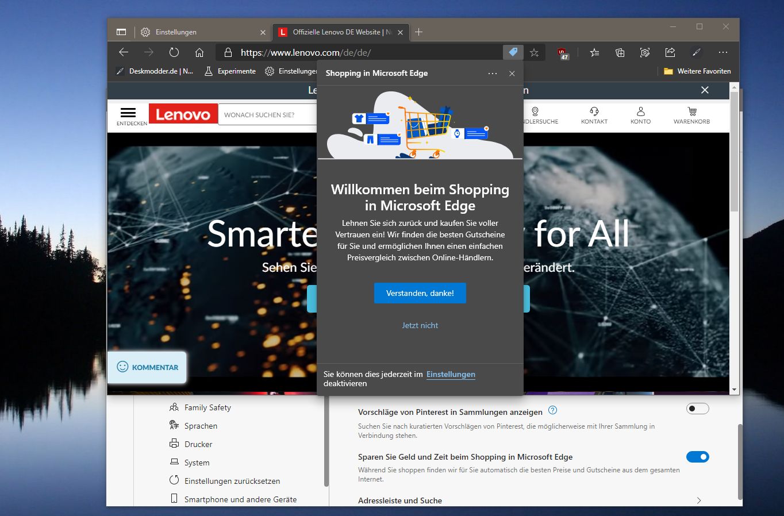This screenshot has height=516, width=784.
Task: Toggle Pinterest suggestions in collections switch
Action: click(x=697, y=409)
